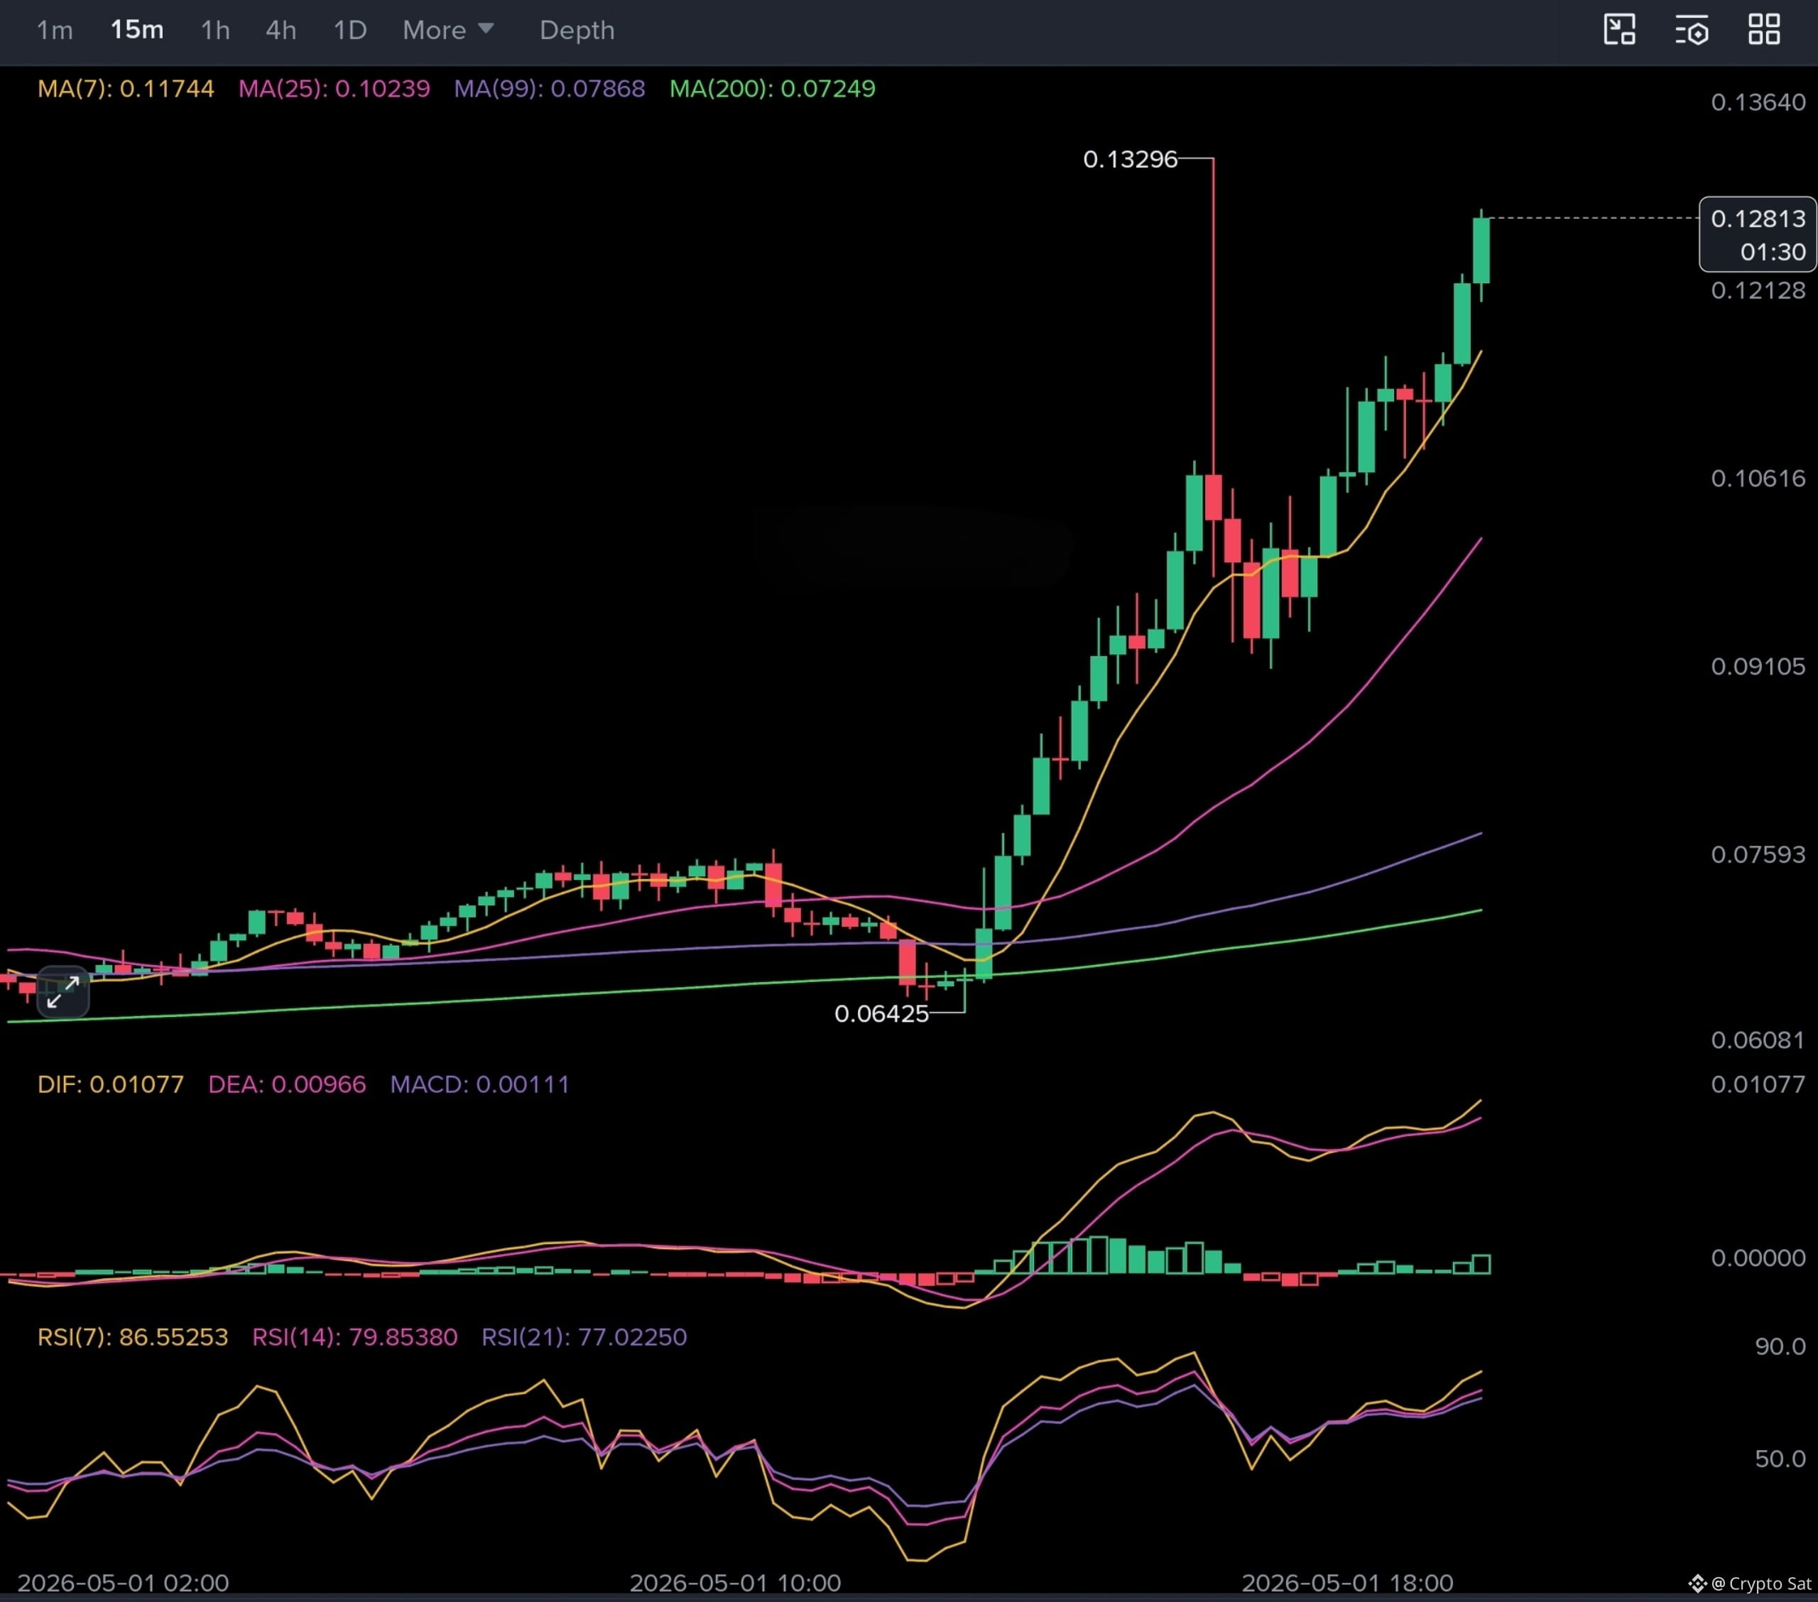This screenshot has height=1602, width=1818.
Task: Switch to the 4h timeframe
Action: click(x=281, y=31)
